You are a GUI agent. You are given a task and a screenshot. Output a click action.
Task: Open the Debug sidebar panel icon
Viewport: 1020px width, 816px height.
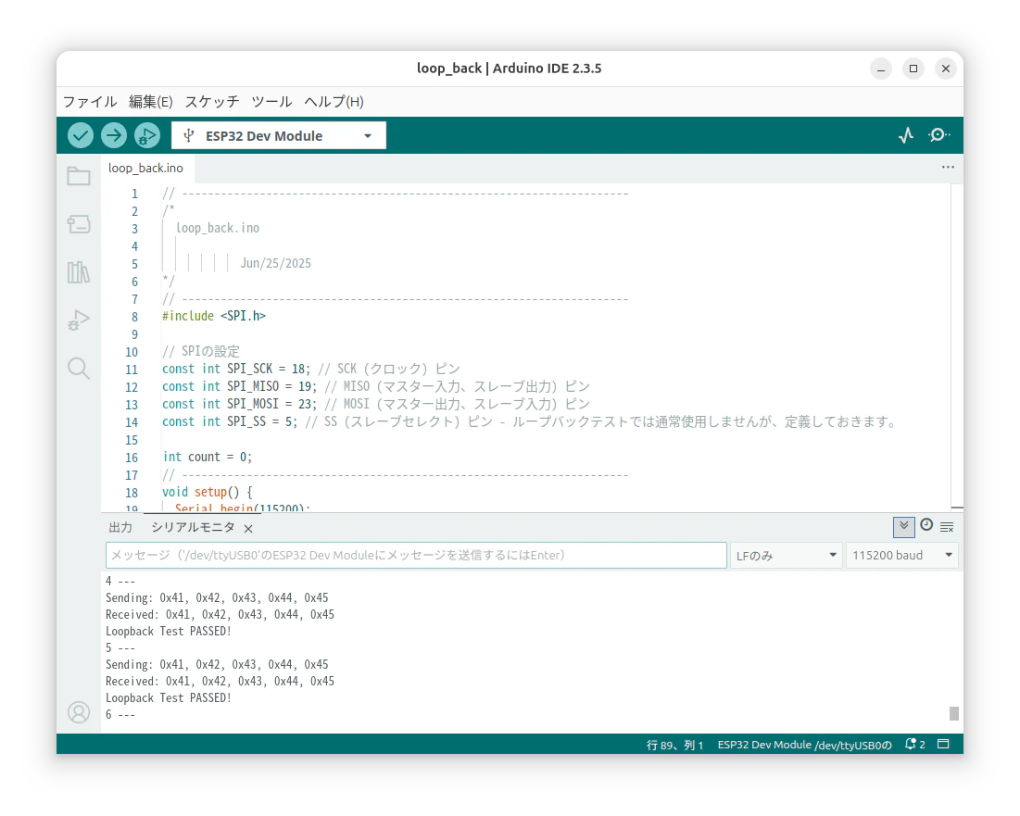pos(79,320)
